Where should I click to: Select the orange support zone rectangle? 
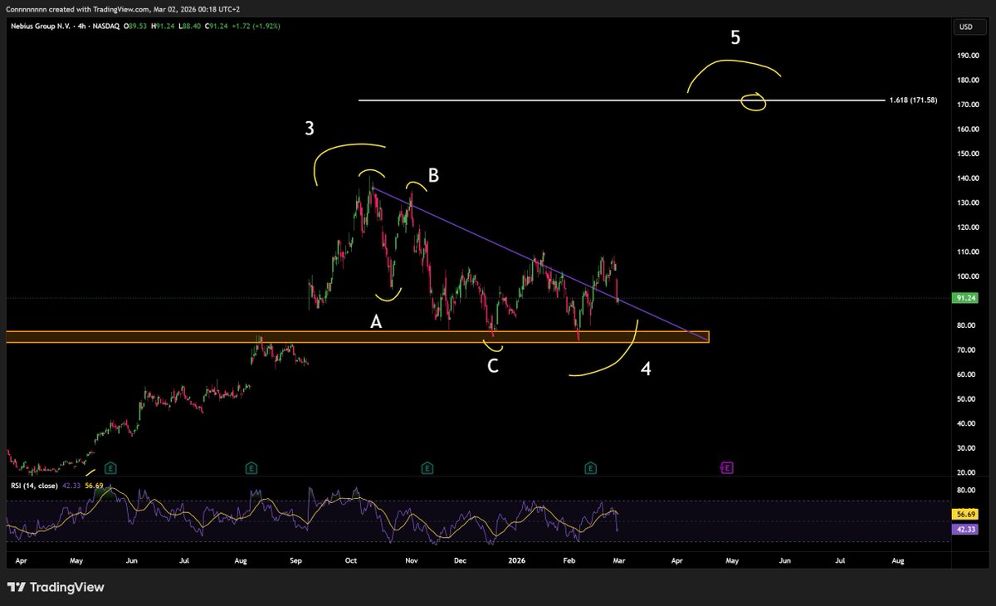pos(357,337)
